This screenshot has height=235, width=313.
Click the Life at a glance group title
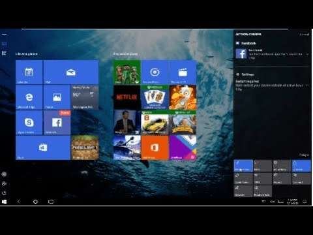pos(26,54)
